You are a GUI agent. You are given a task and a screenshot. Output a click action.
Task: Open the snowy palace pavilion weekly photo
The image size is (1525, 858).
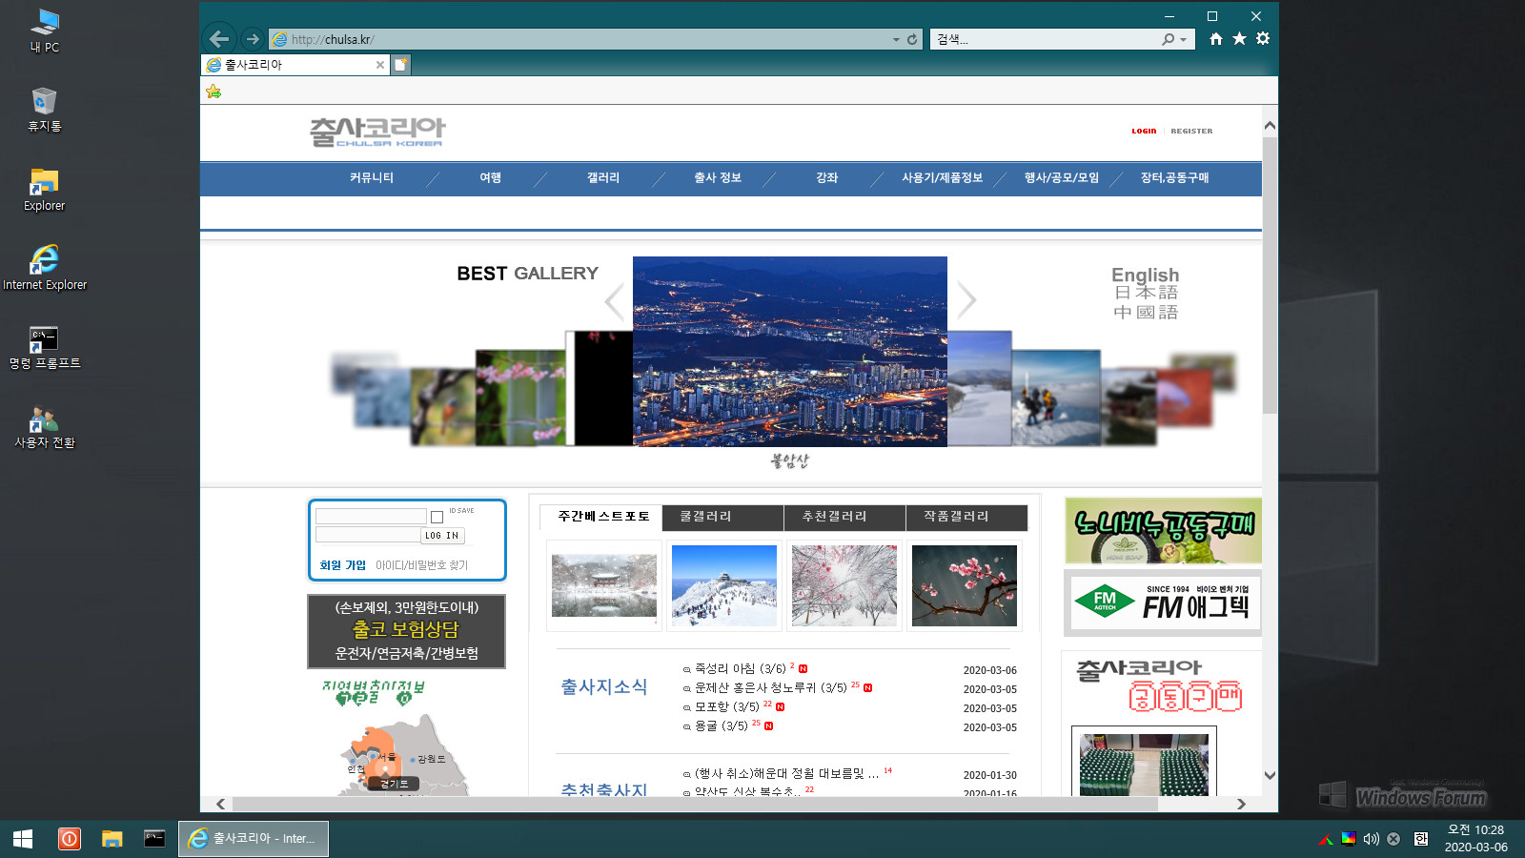coord(604,585)
